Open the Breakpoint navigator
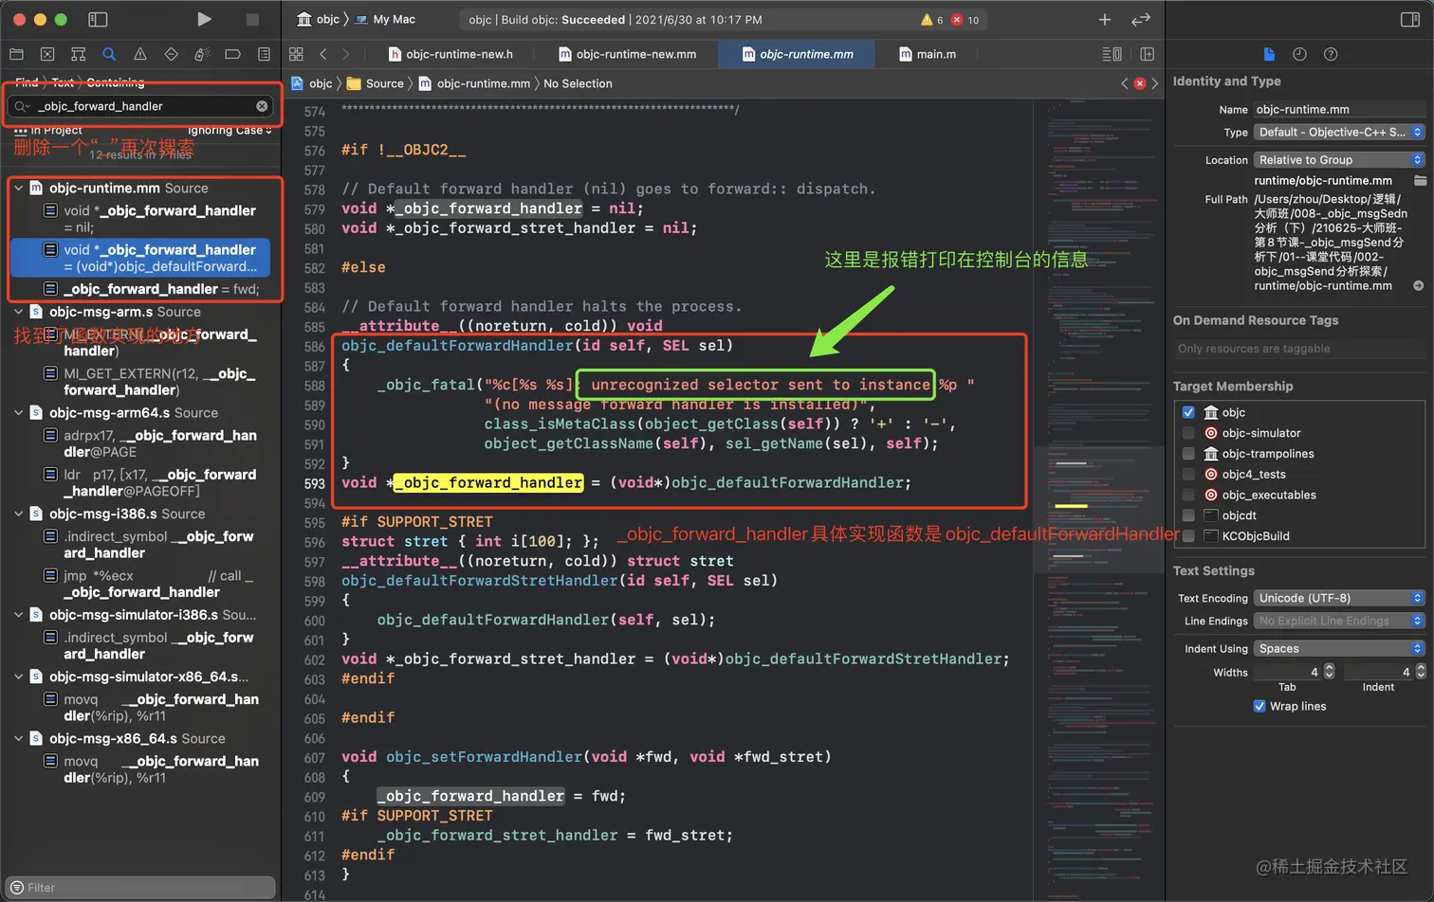This screenshot has width=1434, height=902. tap(232, 54)
